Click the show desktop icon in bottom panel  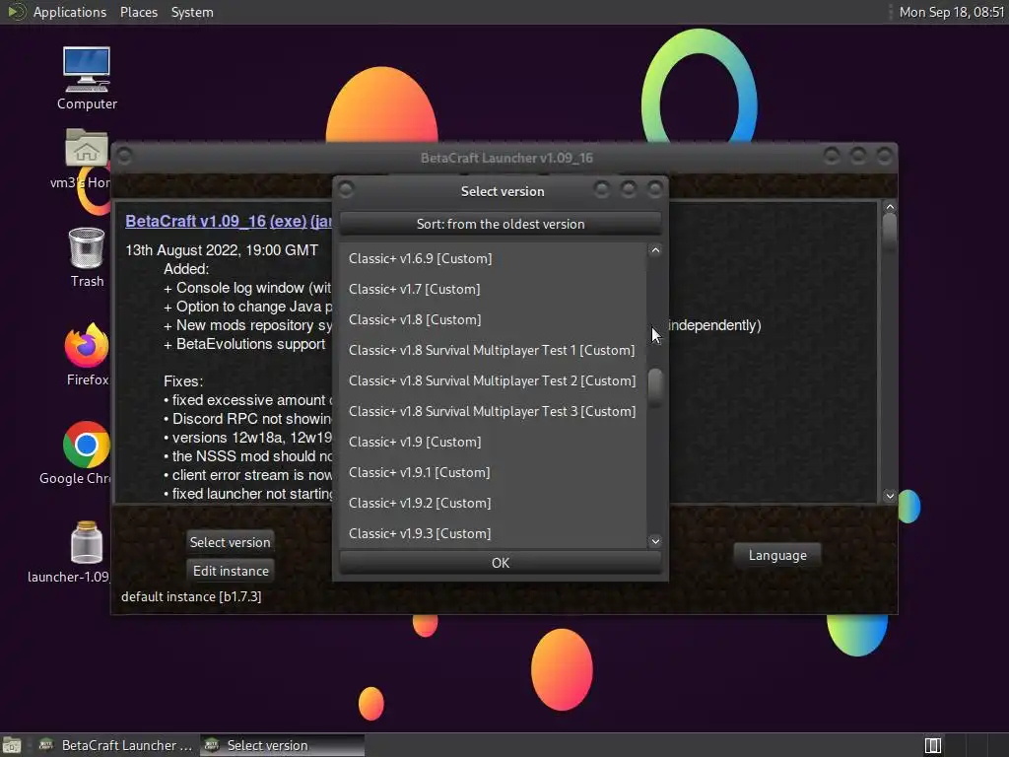click(x=12, y=745)
